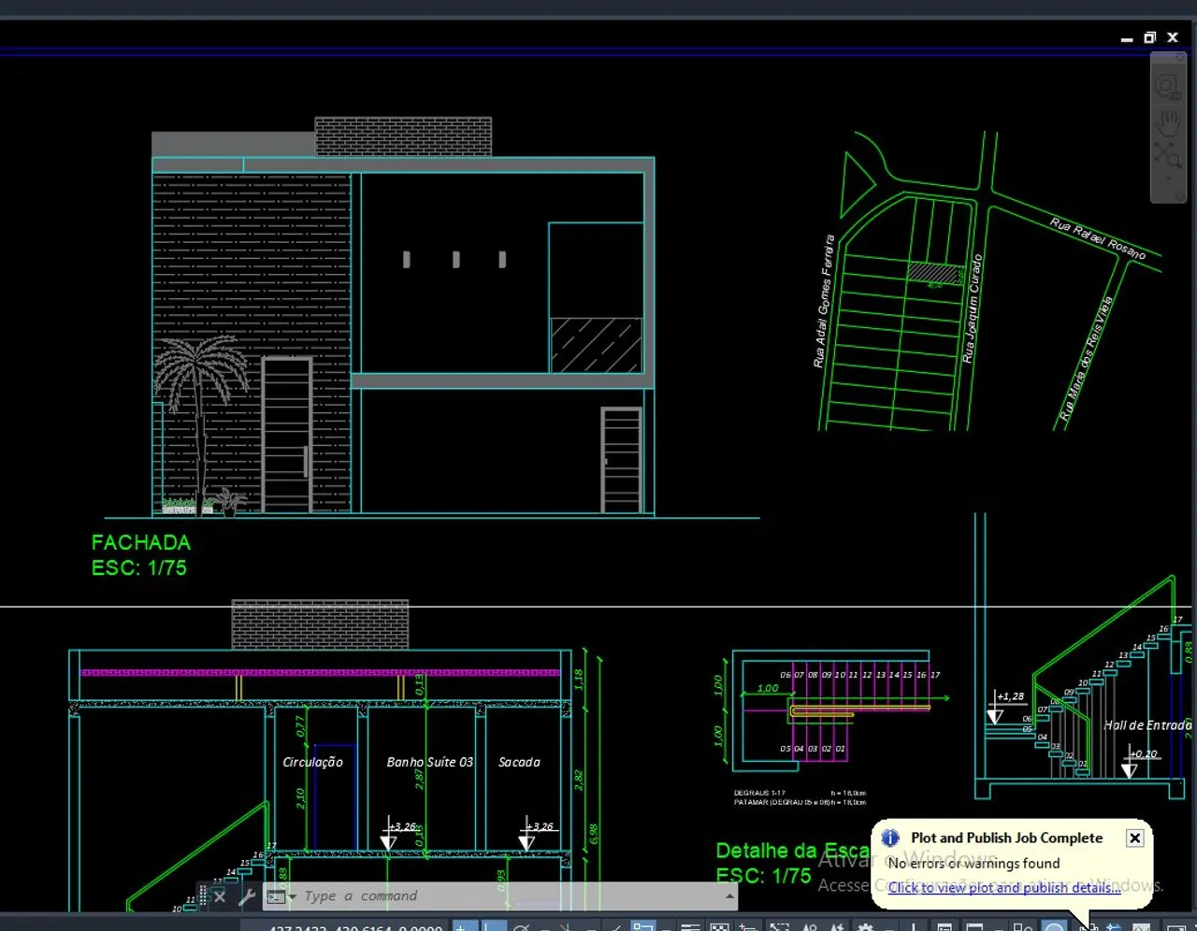
Task: Open the recent commands dropdown in command line
Action: (280, 897)
